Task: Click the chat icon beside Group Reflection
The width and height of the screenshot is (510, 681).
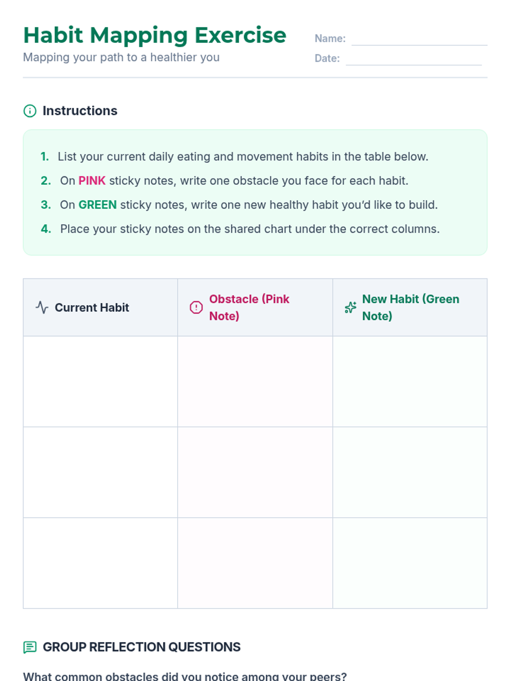Action: [30, 647]
